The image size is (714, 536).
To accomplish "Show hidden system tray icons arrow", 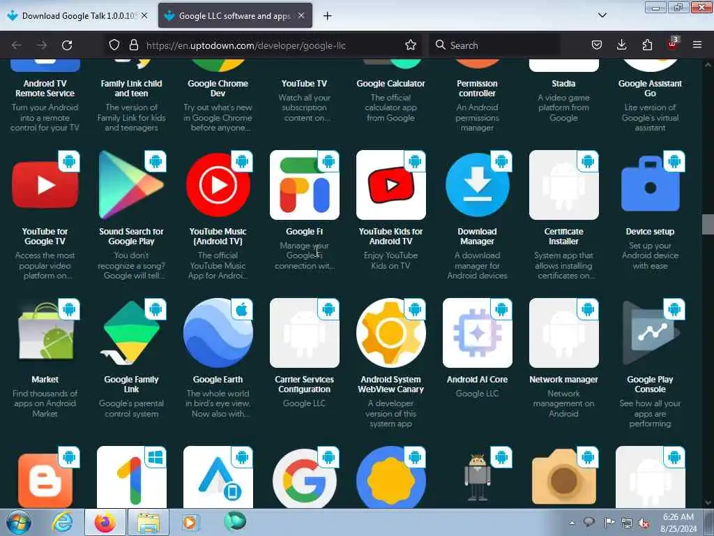I will click(x=572, y=522).
